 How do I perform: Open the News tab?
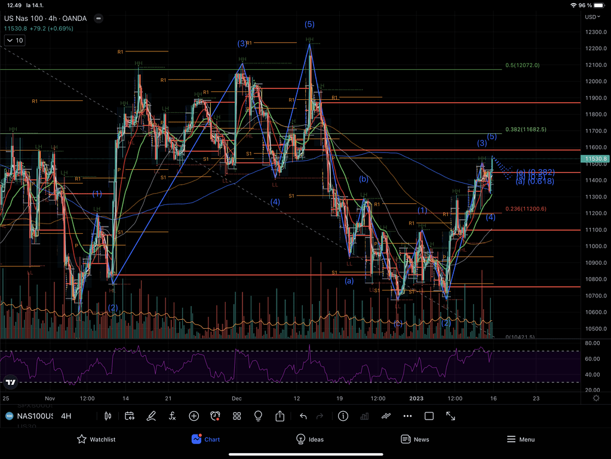pyautogui.click(x=415, y=439)
